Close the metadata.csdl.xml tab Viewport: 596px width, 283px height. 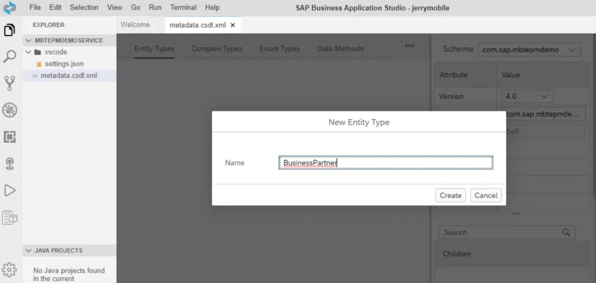click(233, 25)
